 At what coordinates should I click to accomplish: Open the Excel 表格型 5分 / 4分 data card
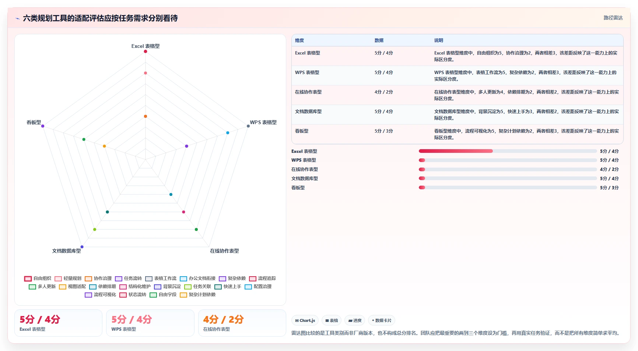click(x=58, y=323)
